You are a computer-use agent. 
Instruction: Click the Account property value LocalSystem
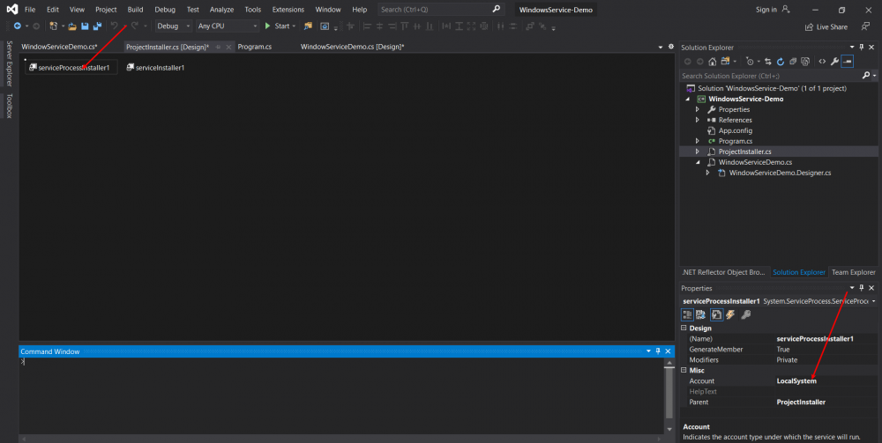pos(796,380)
